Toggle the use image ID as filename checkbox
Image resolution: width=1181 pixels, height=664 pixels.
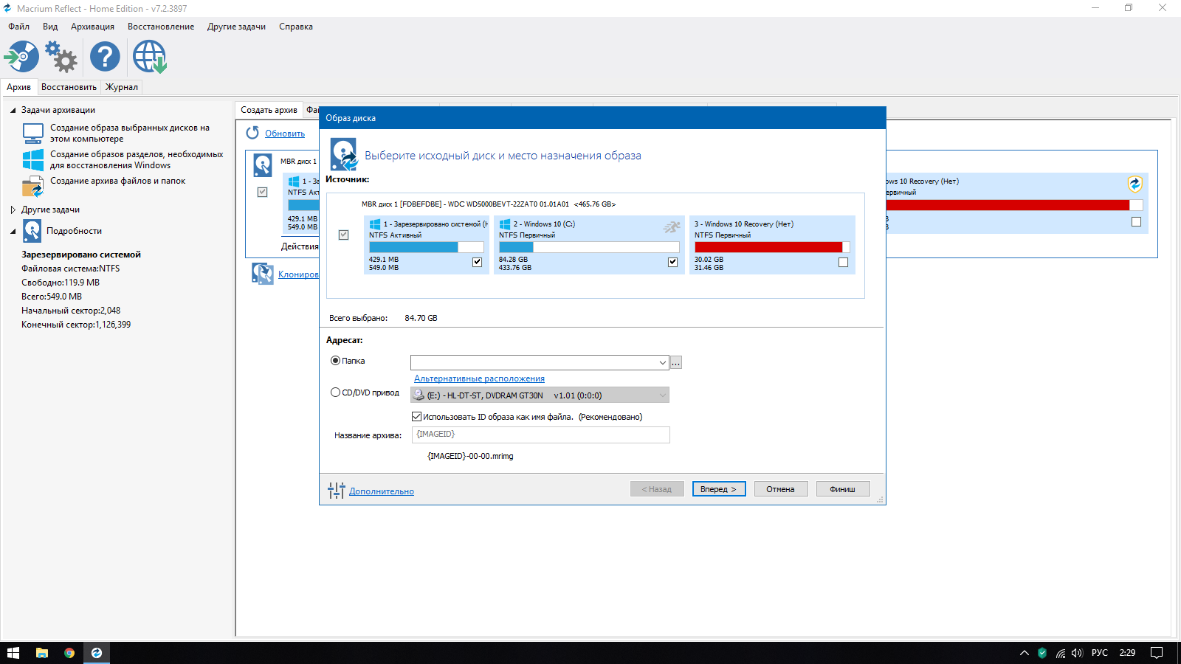coord(416,417)
